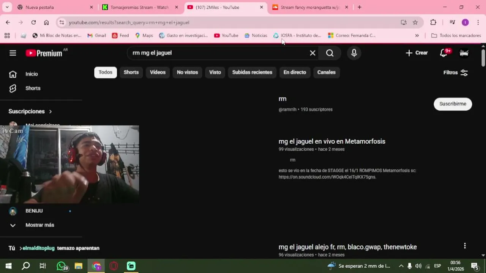
Task: Open the media control icon in toolbar
Action: click(452, 22)
